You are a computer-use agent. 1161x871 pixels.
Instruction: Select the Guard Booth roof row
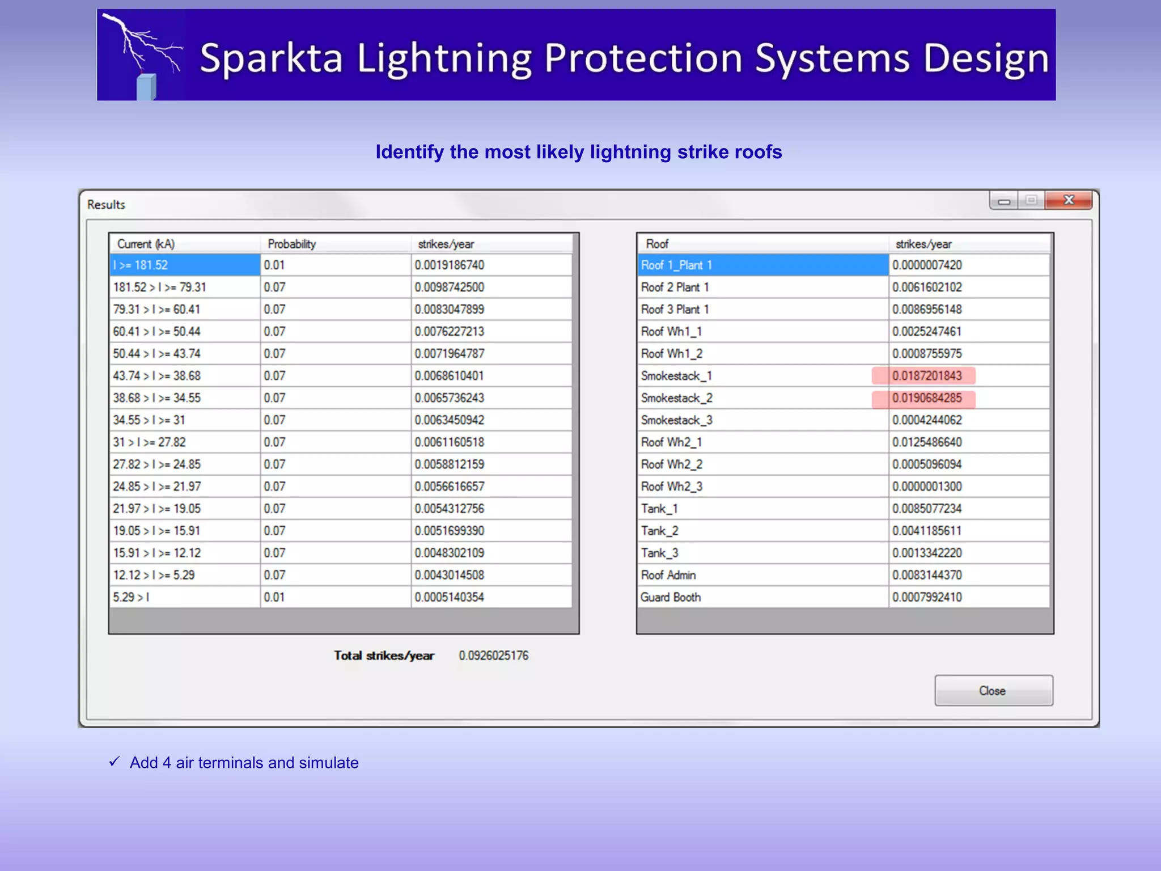pos(671,597)
